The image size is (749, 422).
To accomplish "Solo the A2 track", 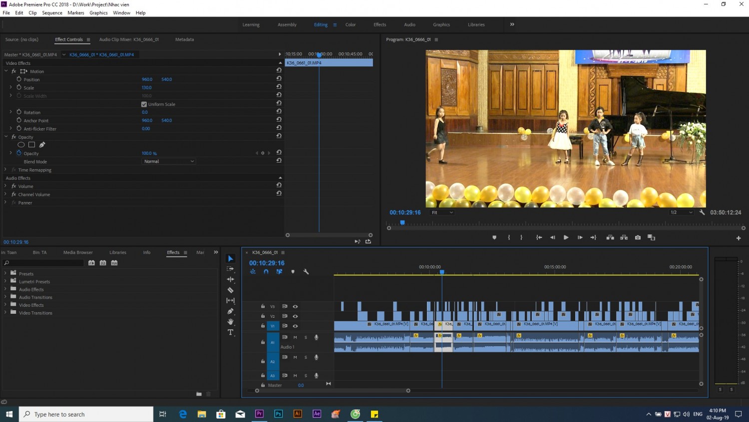I will [306, 358].
